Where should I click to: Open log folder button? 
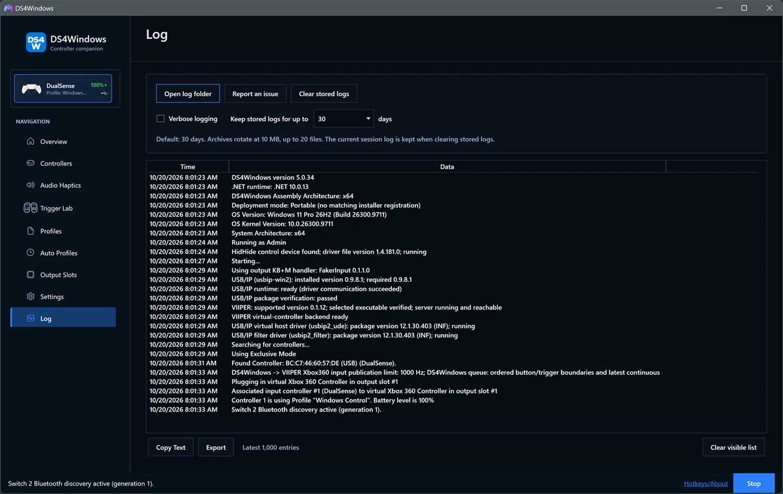(x=188, y=93)
